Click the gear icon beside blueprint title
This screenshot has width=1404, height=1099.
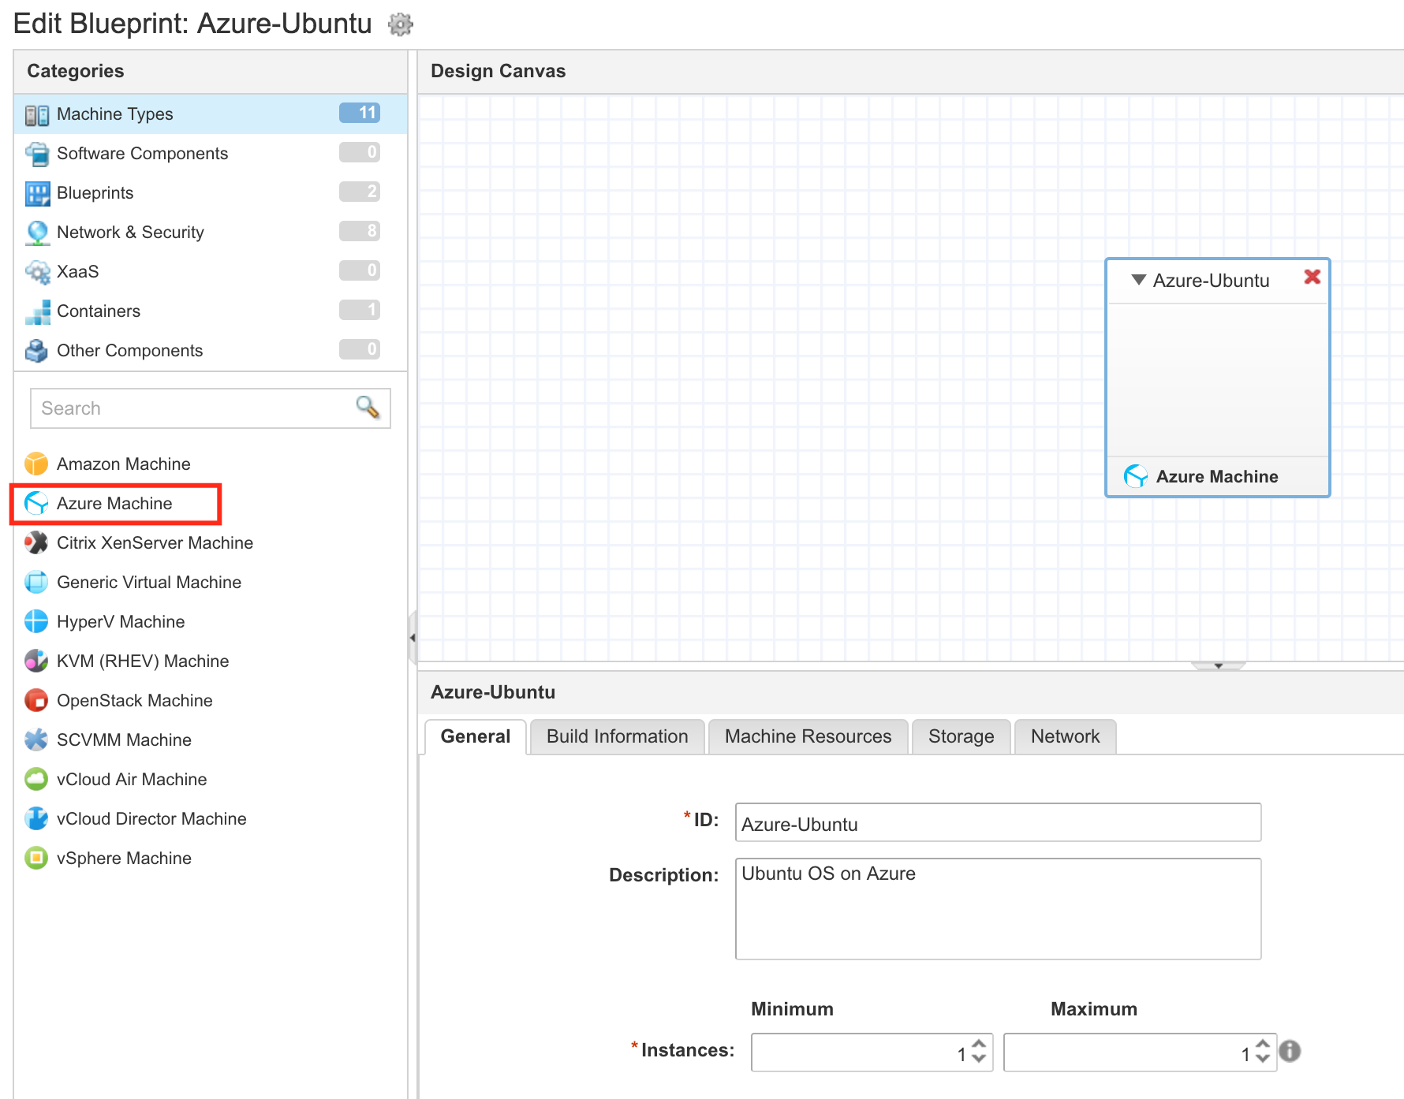coord(401,24)
